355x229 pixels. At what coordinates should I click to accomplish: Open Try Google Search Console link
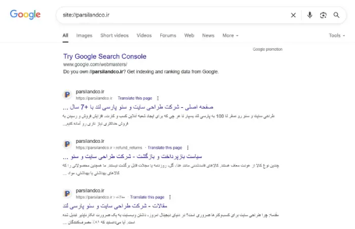tap(104, 56)
